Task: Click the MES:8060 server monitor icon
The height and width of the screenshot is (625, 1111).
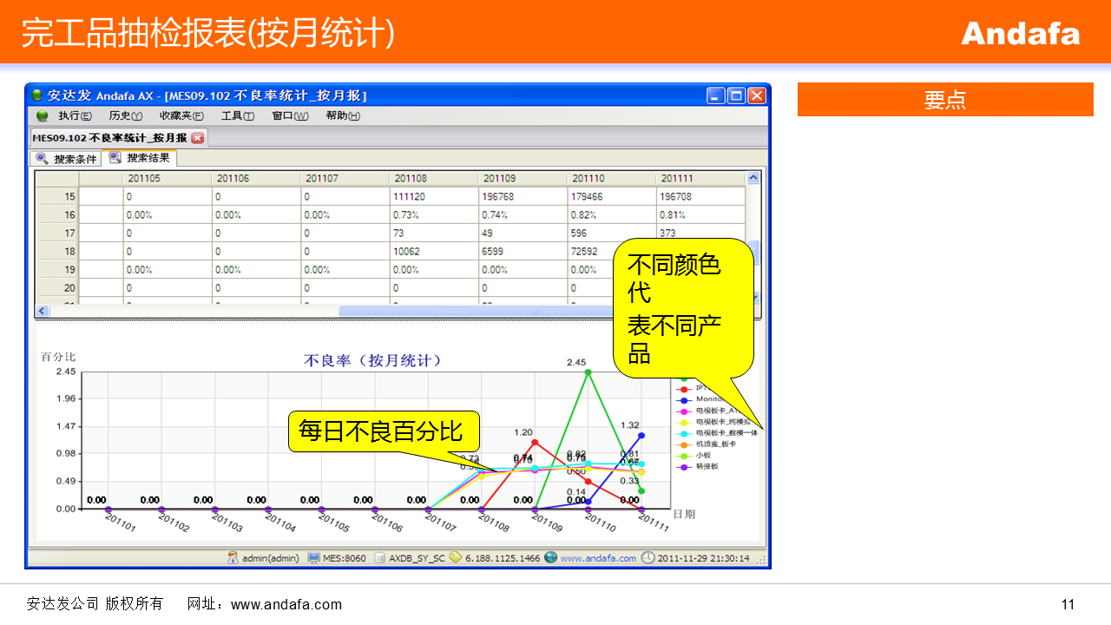Action: 314,558
